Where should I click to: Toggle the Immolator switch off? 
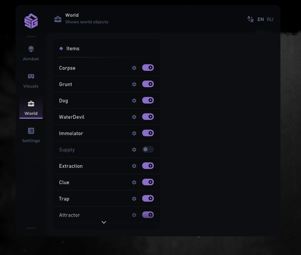[x=148, y=133]
